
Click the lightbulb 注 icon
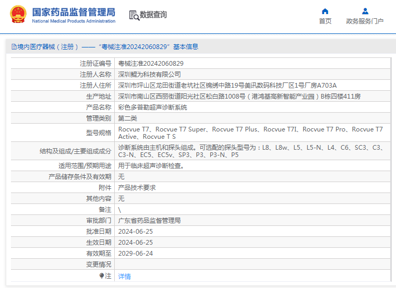(102, 275)
